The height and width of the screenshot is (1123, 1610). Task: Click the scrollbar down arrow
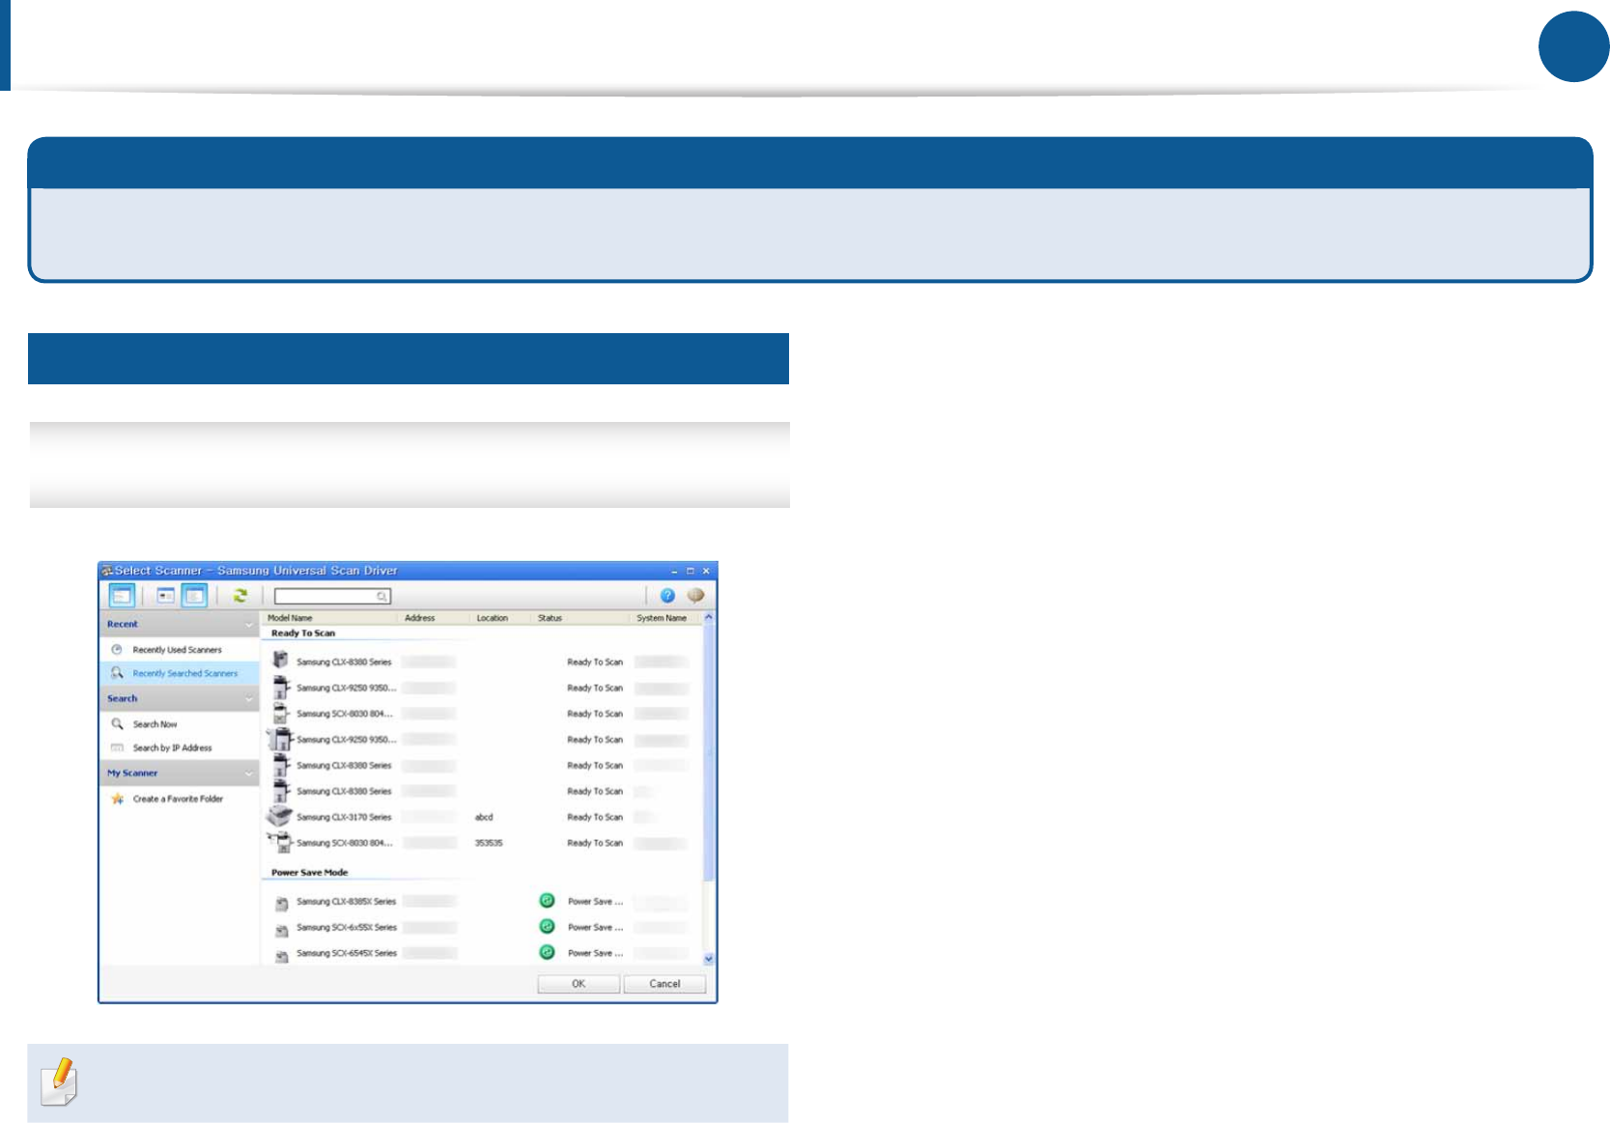tap(708, 959)
